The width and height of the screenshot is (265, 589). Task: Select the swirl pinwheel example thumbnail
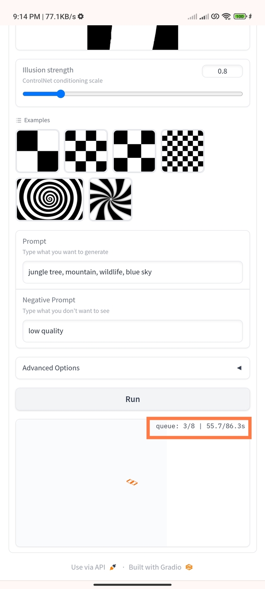(x=111, y=199)
